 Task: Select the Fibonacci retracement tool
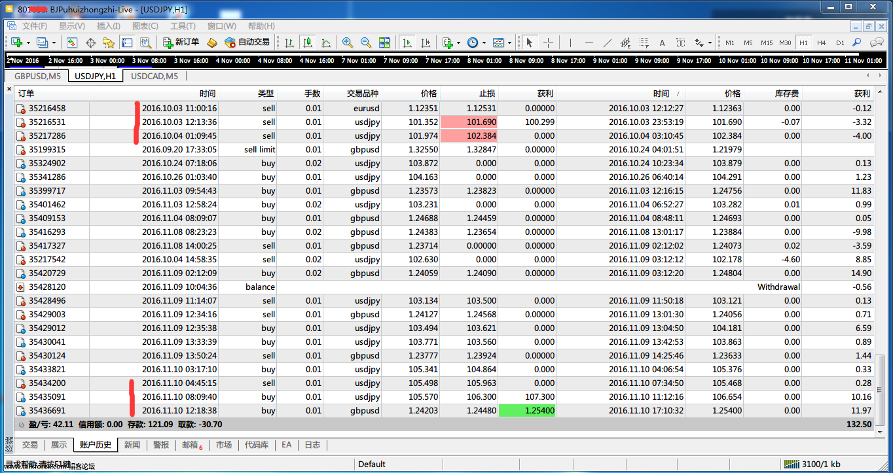pyautogui.click(x=644, y=43)
